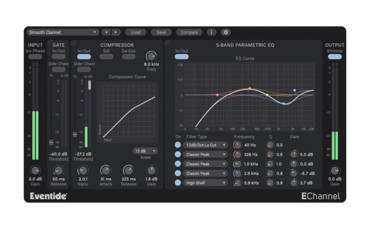This screenshot has width=370, height=229.
Task: Click the Q knob set to 0.5
Action: (x=270, y=145)
